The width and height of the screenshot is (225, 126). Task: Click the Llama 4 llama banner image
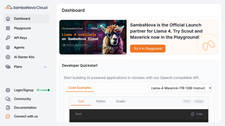(x=93, y=37)
